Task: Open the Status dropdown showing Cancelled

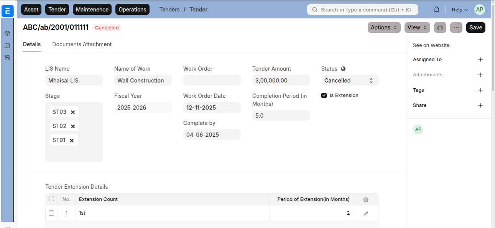Action: click(x=350, y=81)
